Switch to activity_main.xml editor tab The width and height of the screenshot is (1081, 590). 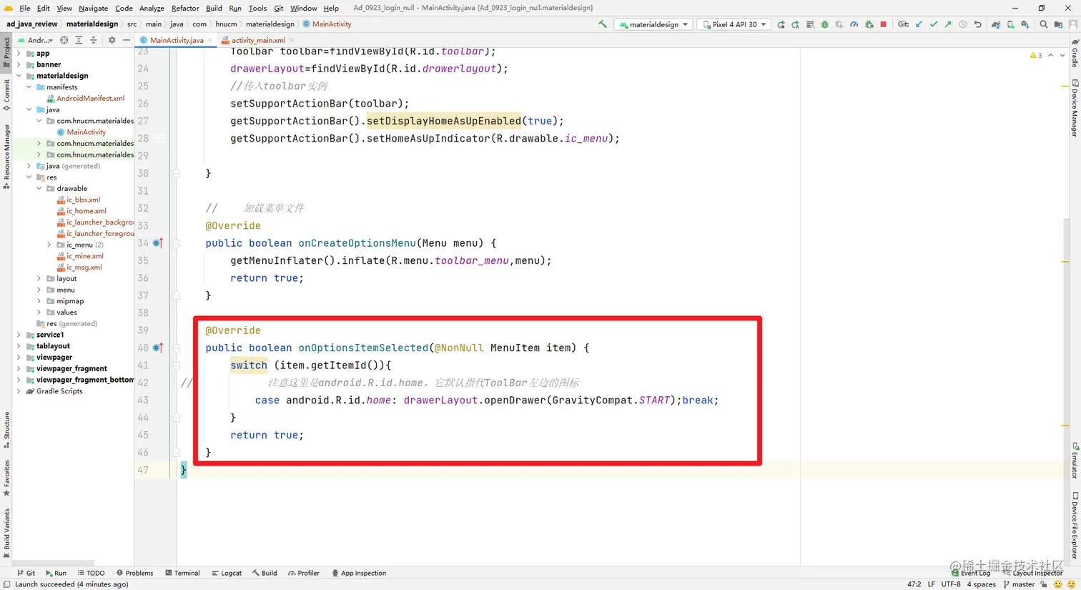click(x=258, y=40)
